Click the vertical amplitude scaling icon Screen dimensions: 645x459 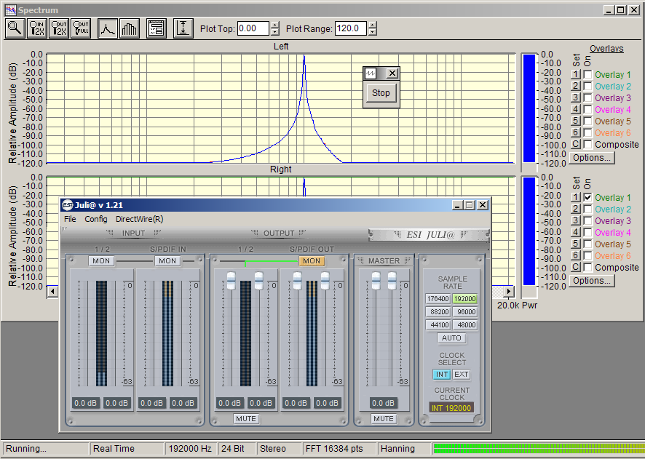point(183,28)
